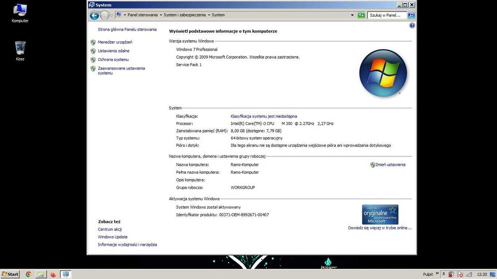Image resolution: width=497 pixels, height=279 pixels.
Task: Click the 8,00 GB (dostępne: 7,79 GB) value
Action: pyautogui.click(x=256, y=131)
